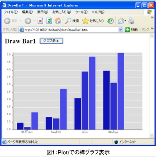The image size is (156, 157).
Task: Click the tallest Windows bar in chart
Action: 121,91
